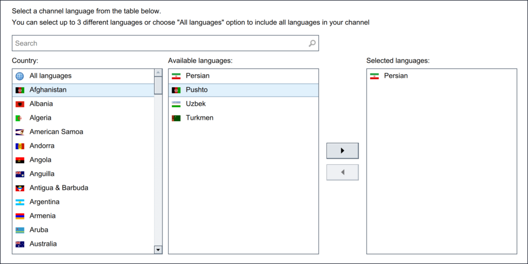
Task: Click the Andorra flag icon
Action: coord(20,146)
